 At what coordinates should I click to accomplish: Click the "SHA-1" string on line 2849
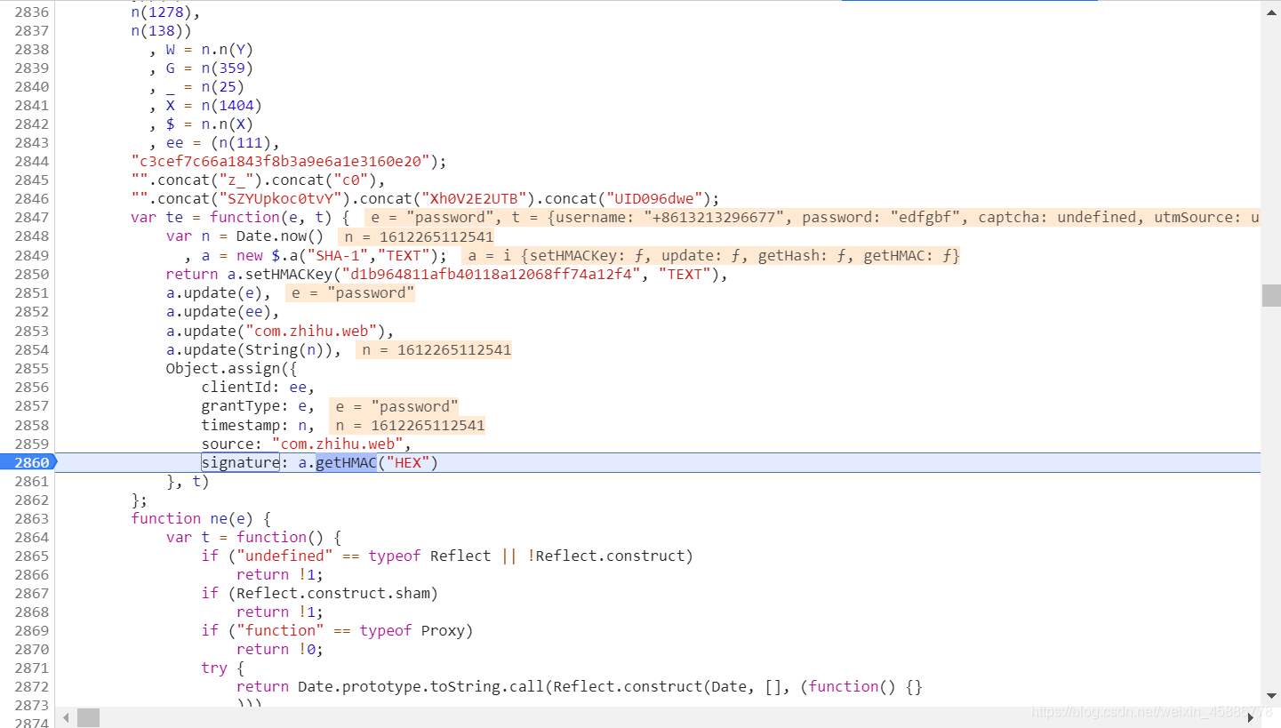341,255
